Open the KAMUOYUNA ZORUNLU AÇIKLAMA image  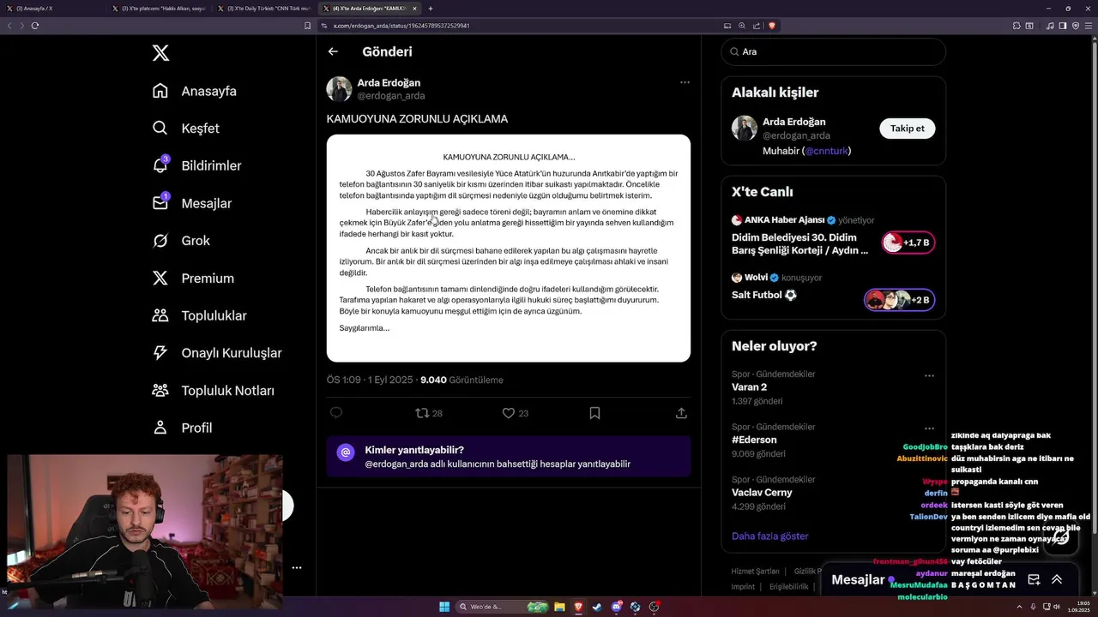[509, 248]
